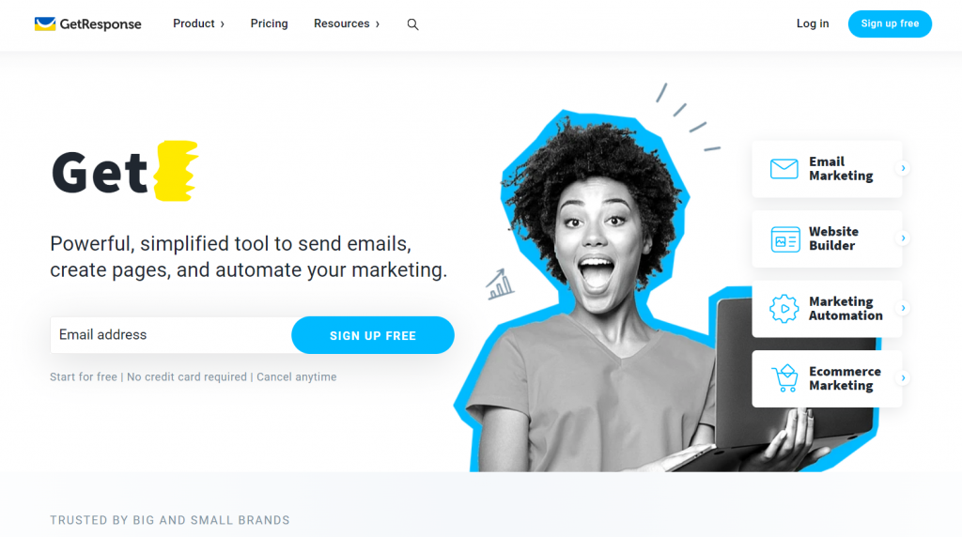
Task: Go to the Pricing page
Action: pos(269,23)
